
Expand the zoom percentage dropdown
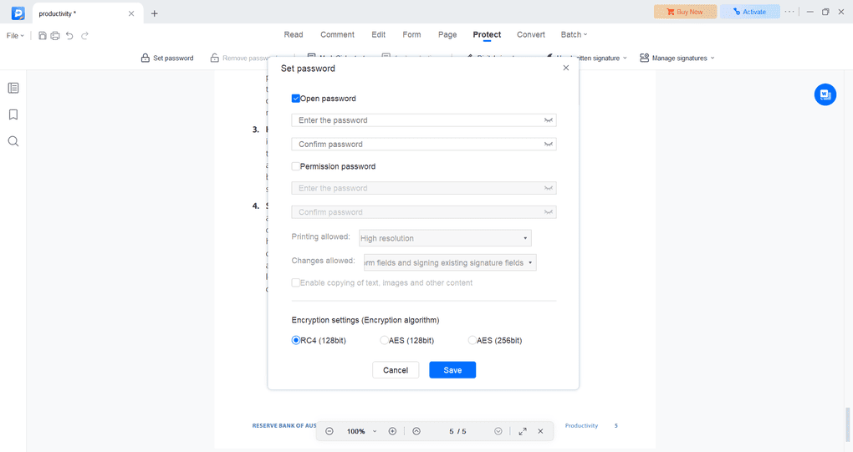click(x=375, y=431)
